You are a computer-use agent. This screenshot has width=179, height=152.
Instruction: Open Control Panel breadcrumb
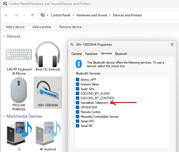pos(60,15)
